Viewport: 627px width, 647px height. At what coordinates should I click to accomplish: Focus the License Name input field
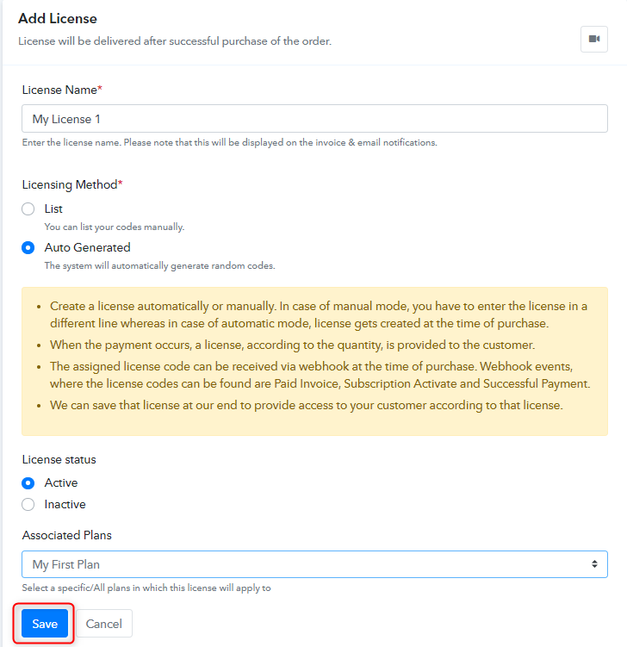314,118
